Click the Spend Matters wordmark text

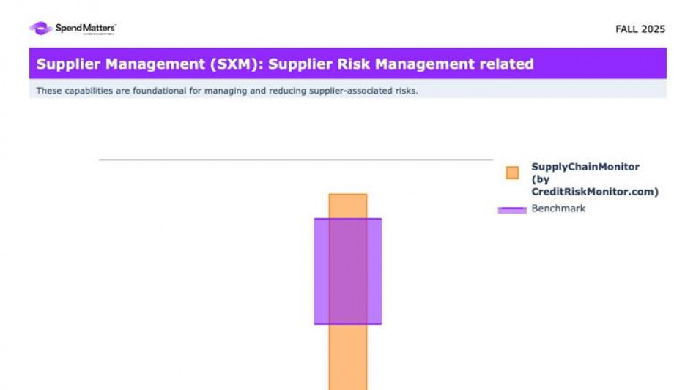[86, 29]
